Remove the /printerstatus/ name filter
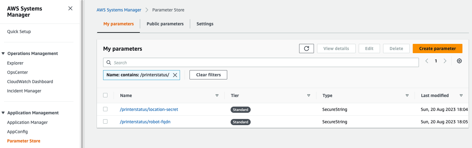Screen dimensions: 472x148 coord(175,75)
